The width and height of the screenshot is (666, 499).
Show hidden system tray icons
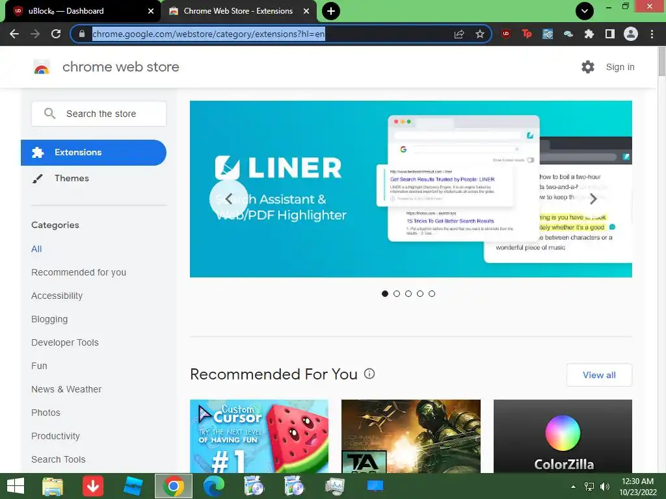(574, 486)
